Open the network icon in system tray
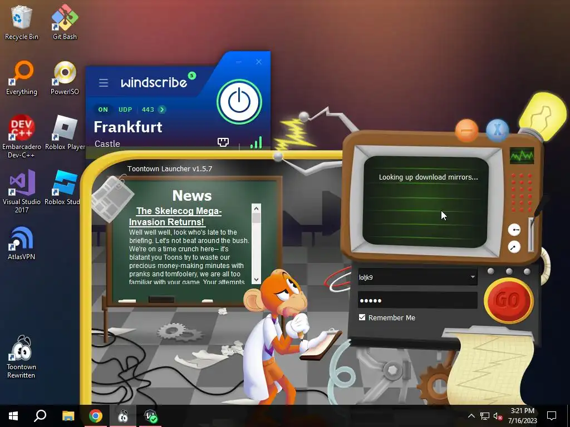This screenshot has height=427, width=570. pyautogui.click(x=485, y=416)
